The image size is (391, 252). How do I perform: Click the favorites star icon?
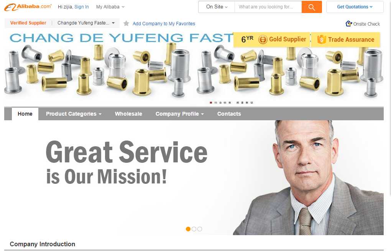(126, 23)
